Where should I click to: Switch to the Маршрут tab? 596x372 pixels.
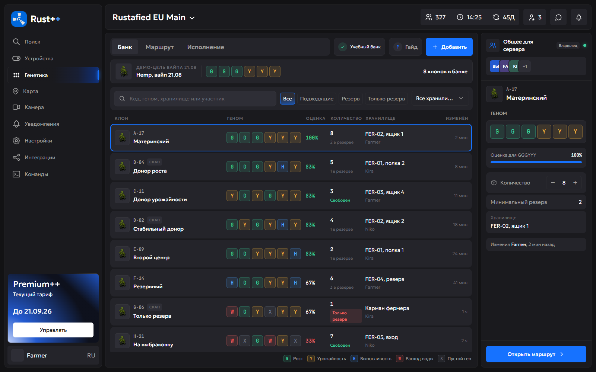[x=159, y=47]
